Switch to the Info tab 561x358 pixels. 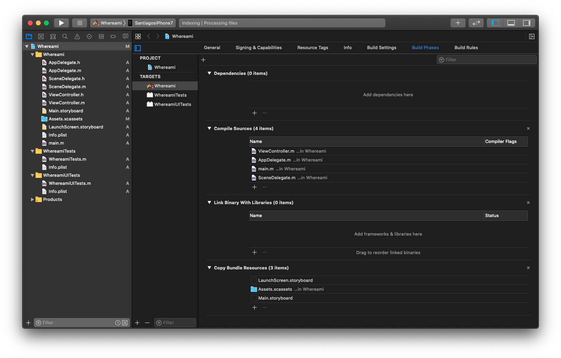point(348,48)
